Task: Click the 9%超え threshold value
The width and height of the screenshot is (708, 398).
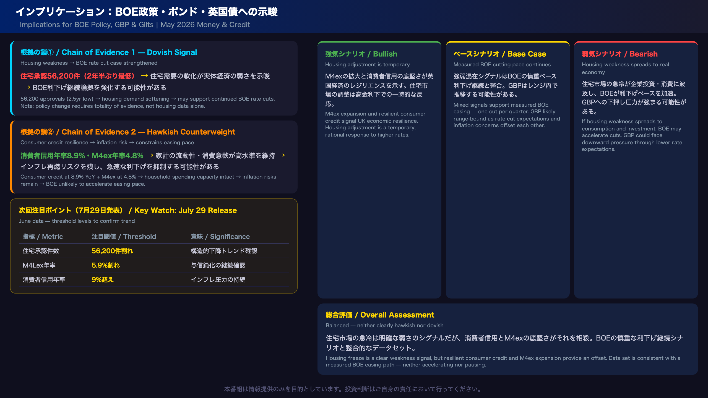Action: 103,280
